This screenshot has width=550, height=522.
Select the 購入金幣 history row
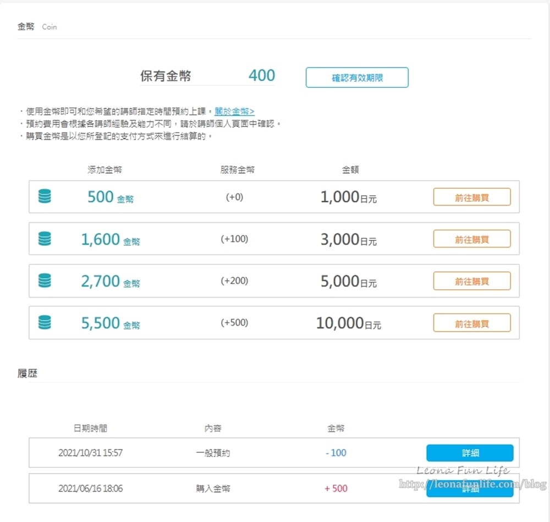[x=213, y=488]
